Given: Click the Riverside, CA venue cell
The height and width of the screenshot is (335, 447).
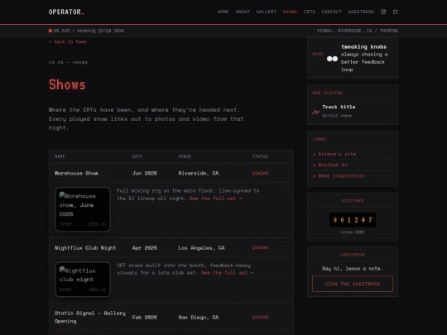Looking at the screenshot, I should pyautogui.click(x=199, y=173).
